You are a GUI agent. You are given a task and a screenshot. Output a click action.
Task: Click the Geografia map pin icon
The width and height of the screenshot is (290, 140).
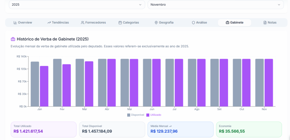156,23
